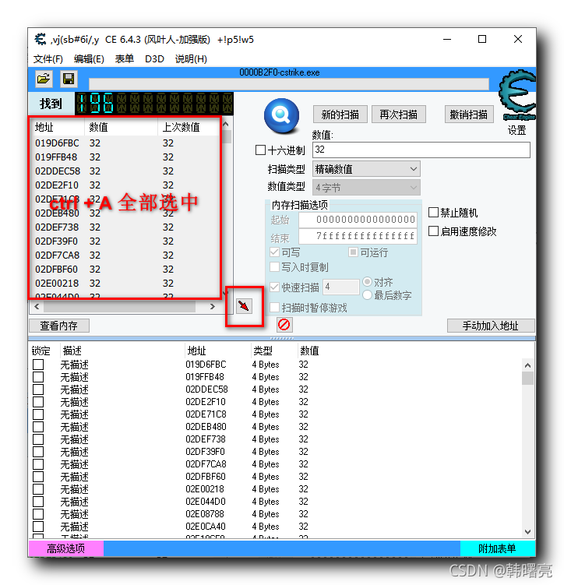Open the 表单 menu
The image size is (564, 585).
pyautogui.click(x=124, y=59)
